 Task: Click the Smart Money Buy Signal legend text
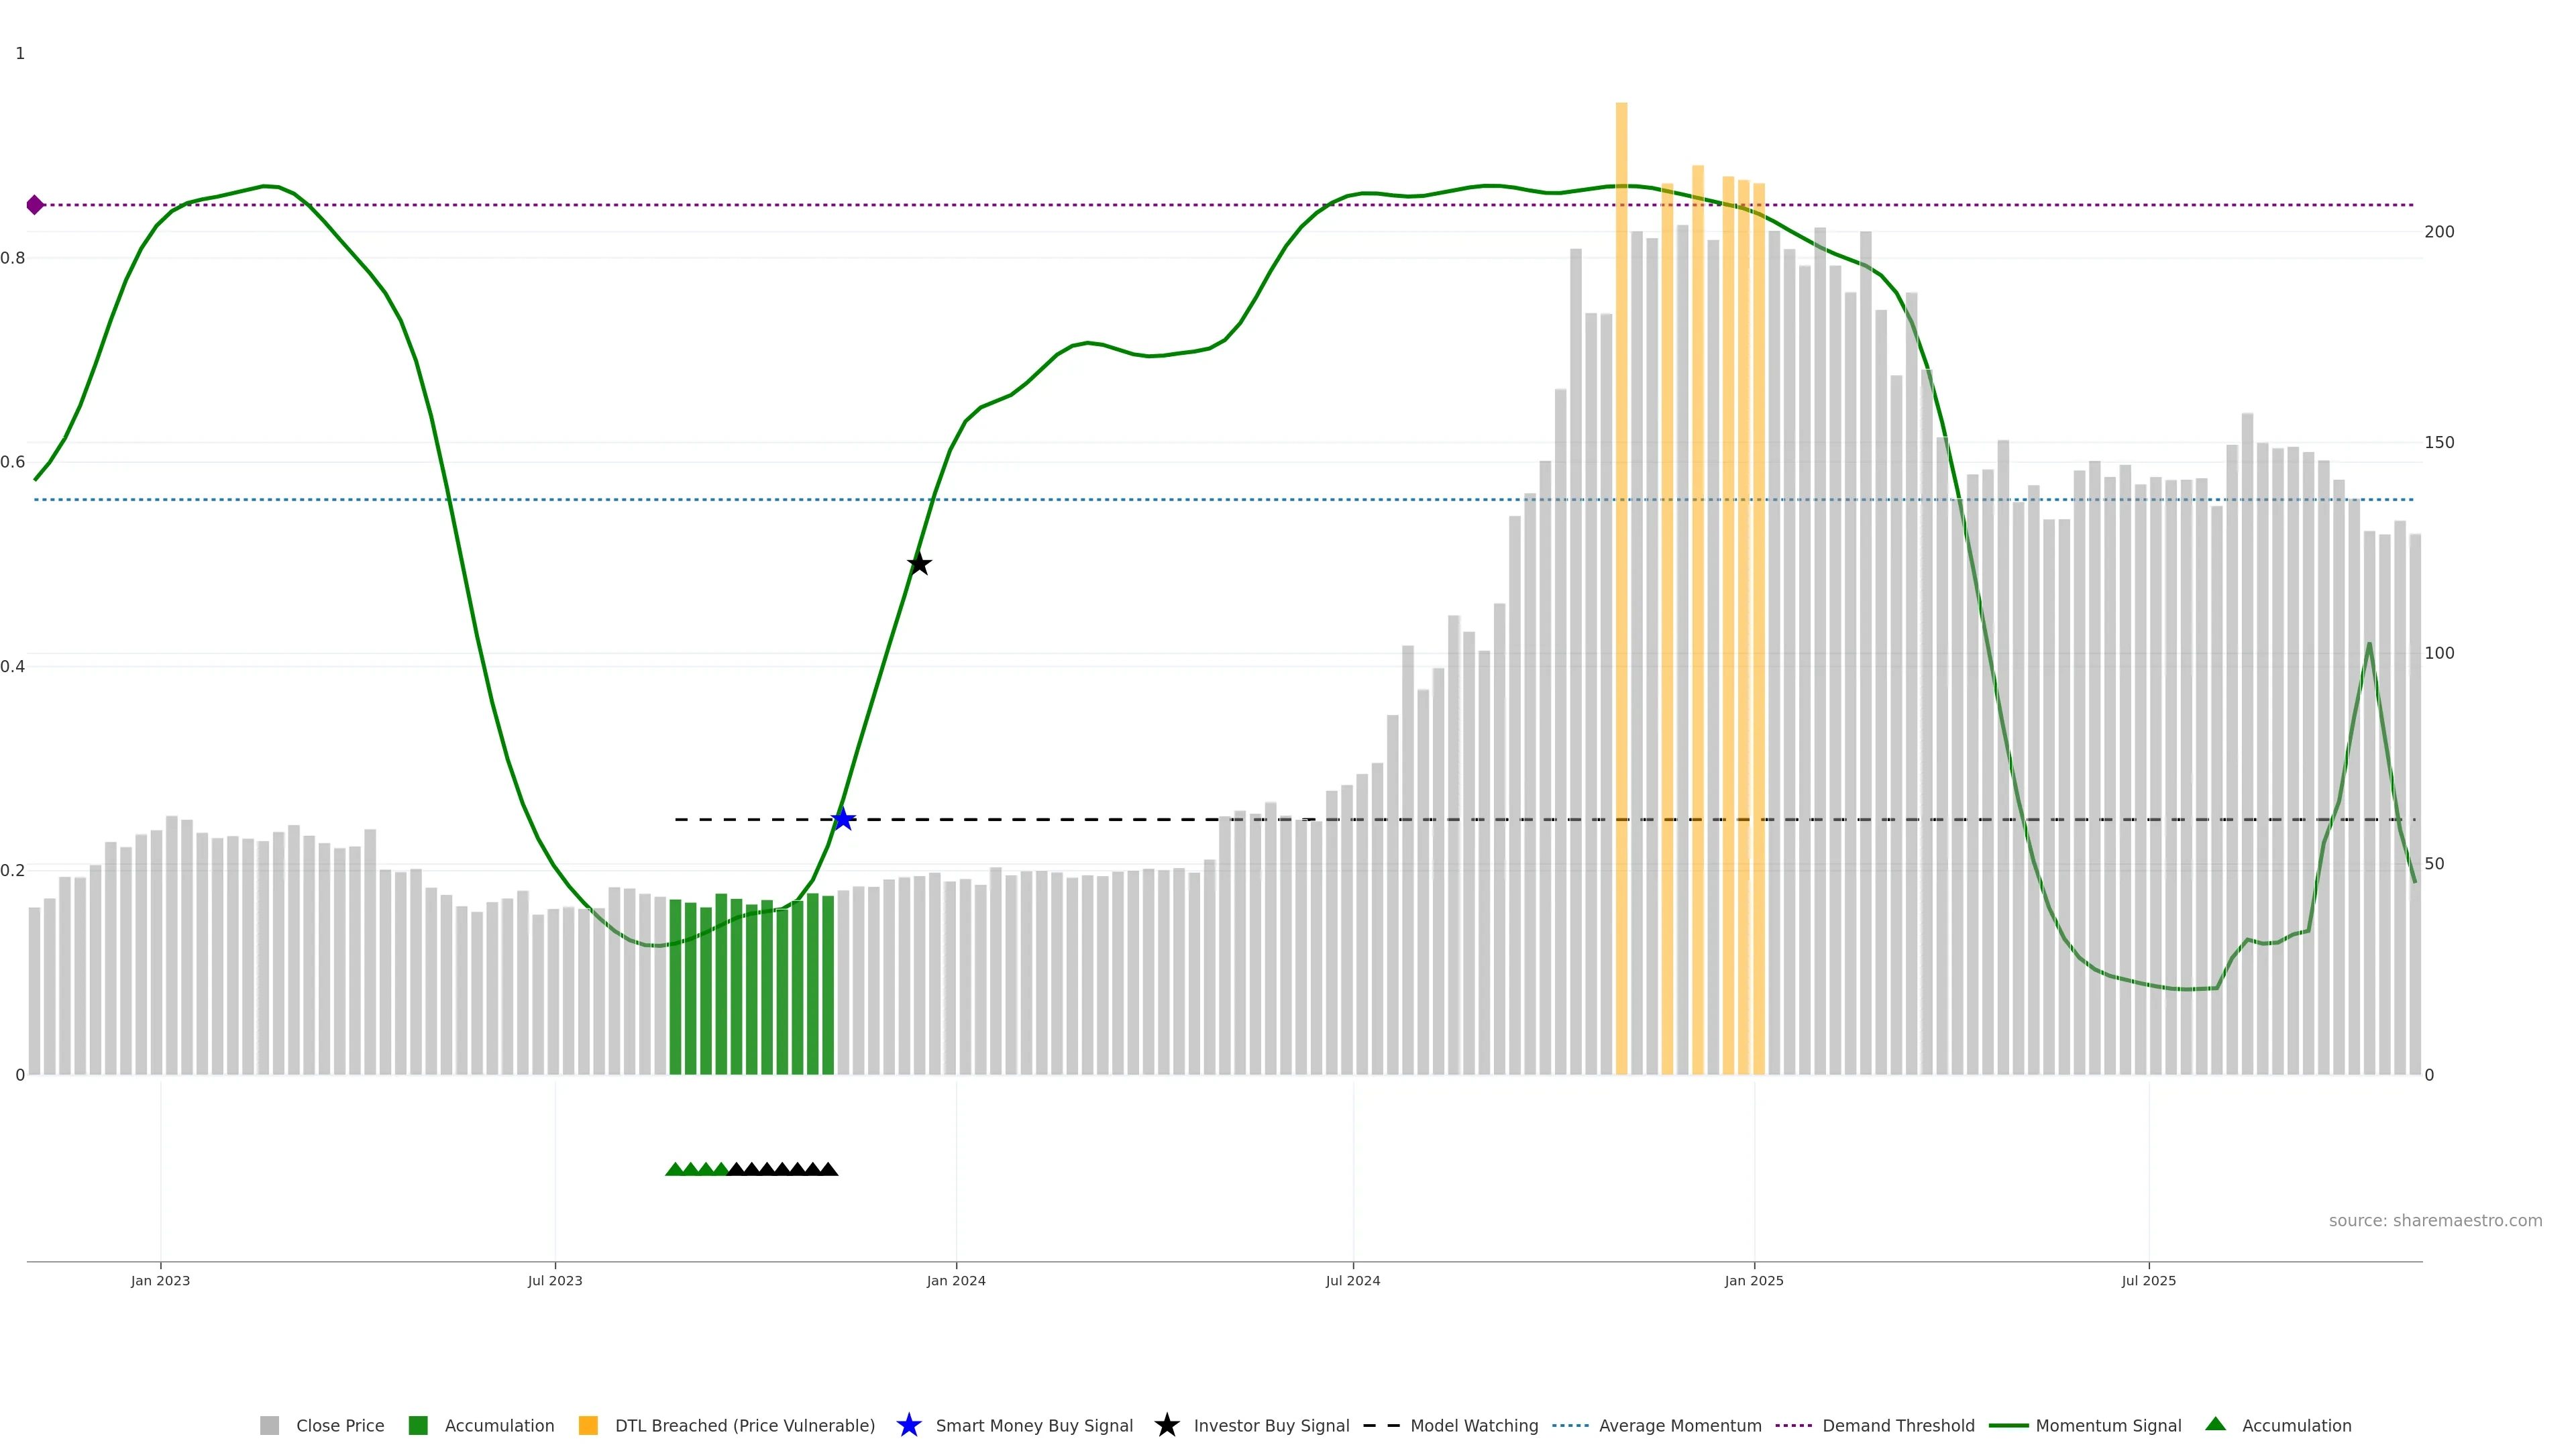tap(1034, 1425)
